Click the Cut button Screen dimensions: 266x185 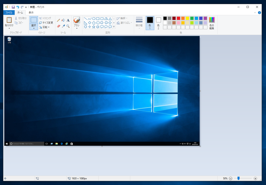[x=21, y=18]
